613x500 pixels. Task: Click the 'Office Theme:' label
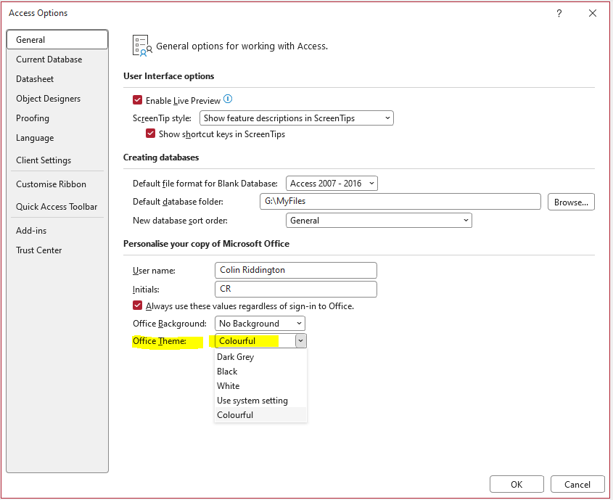point(160,341)
